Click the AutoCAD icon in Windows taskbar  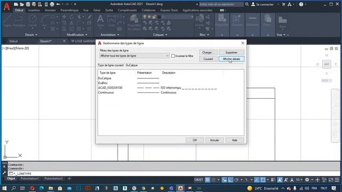(181, 188)
